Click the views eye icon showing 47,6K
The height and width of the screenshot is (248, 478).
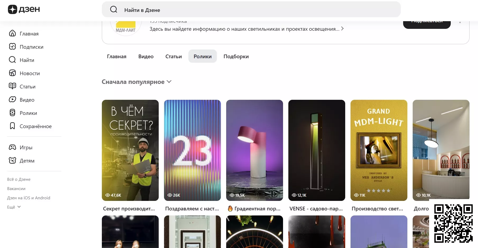point(108,195)
